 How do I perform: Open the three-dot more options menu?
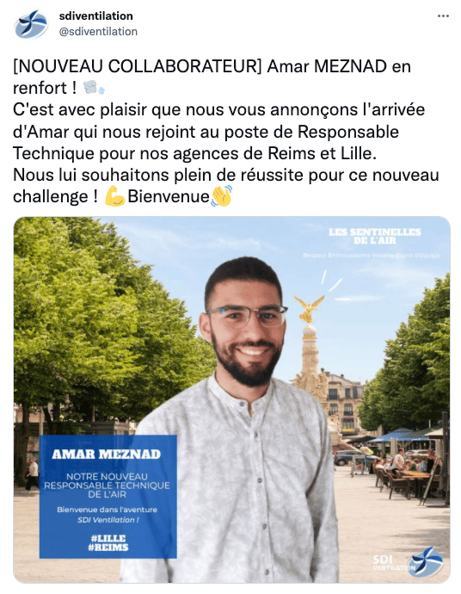click(x=443, y=16)
